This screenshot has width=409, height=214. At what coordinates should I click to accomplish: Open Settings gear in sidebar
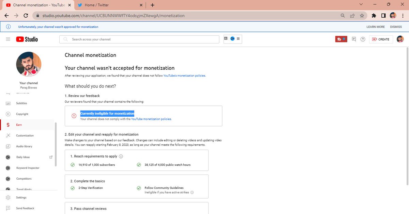click(x=8, y=198)
